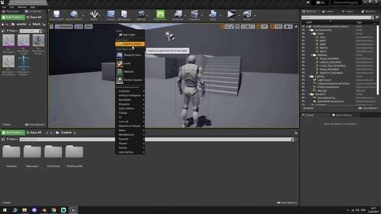Collapse the Arena folder in outliner
The width and height of the screenshot is (381, 214).
tap(312, 34)
